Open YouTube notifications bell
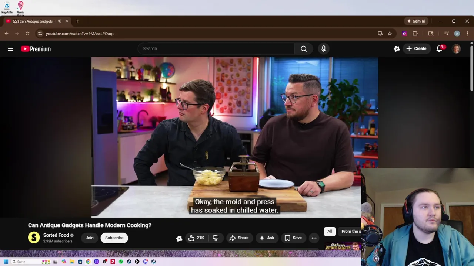The height and width of the screenshot is (266, 474). pyautogui.click(x=440, y=48)
